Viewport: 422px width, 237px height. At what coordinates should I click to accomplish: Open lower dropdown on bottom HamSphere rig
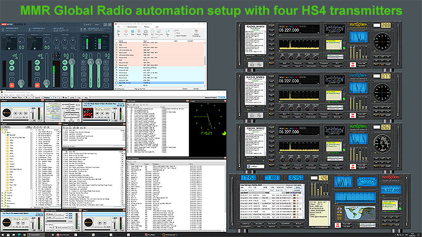[367, 226]
